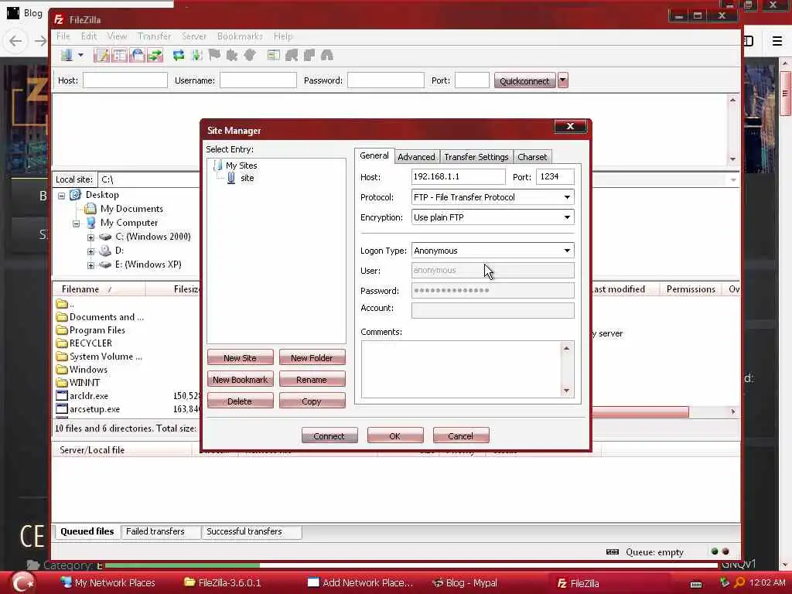Image resolution: width=792 pixels, height=594 pixels.
Task: Toggle queue processing toolbar icon
Action: [x=196, y=55]
